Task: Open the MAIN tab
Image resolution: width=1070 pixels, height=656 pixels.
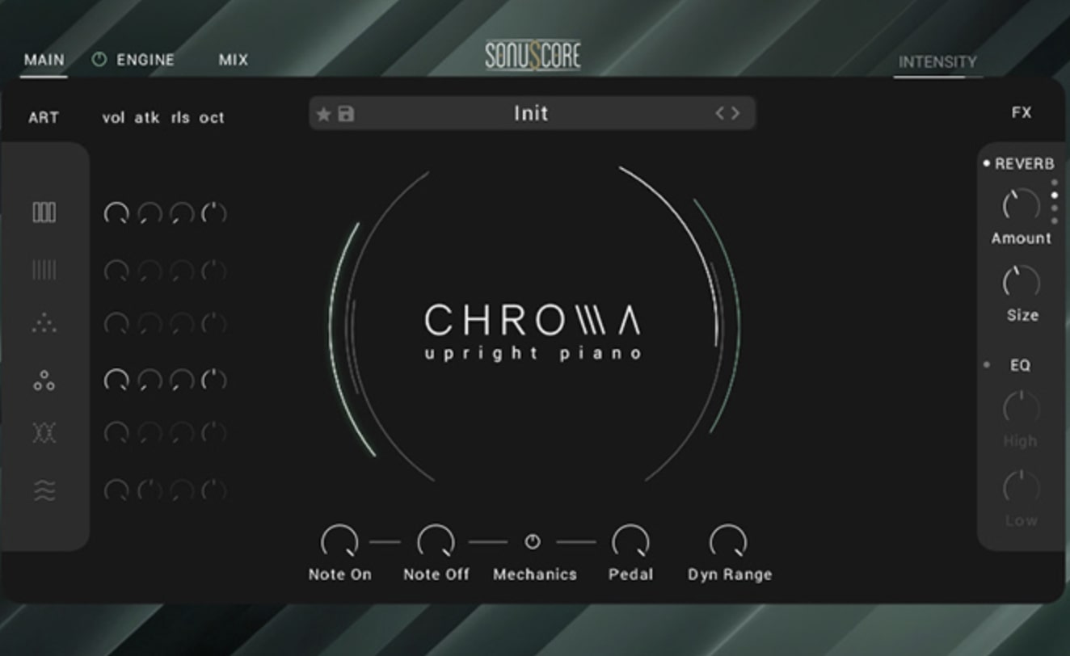Action: coord(44,60)
